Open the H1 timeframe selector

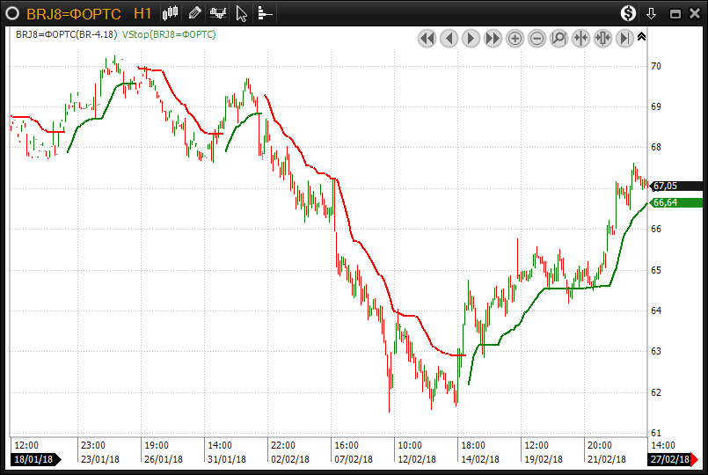[x=142, y=14]
